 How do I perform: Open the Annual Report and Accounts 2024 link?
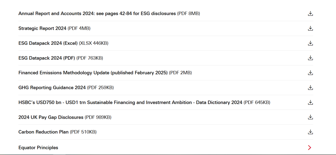97,13
